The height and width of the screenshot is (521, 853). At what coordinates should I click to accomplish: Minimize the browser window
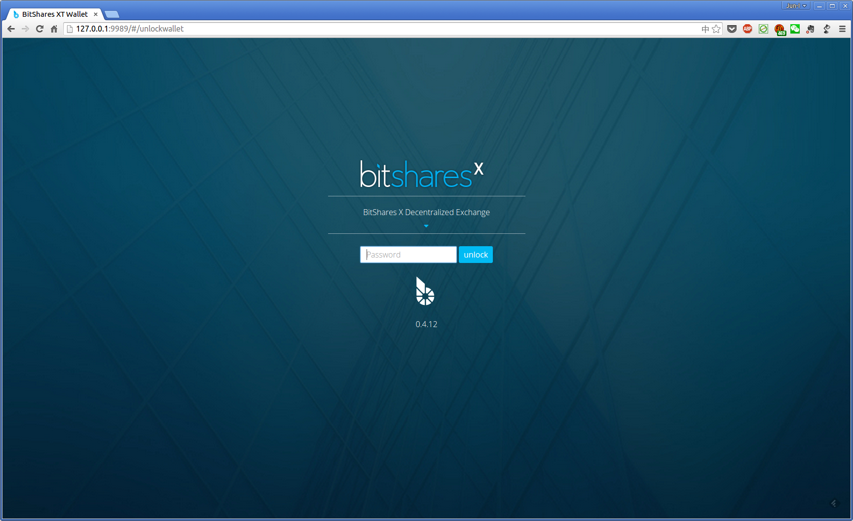pyautogui.click(x=819, y=6)
